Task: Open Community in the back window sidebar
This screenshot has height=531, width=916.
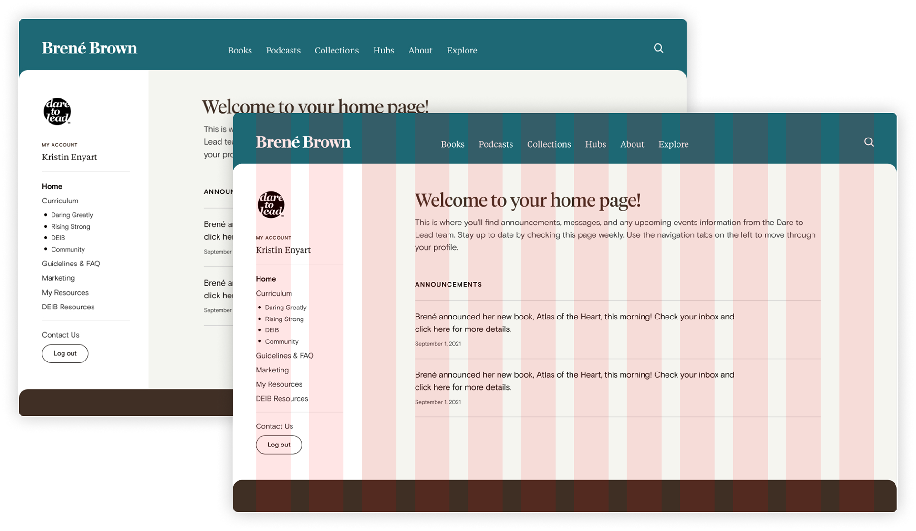Action: [68, 249]
